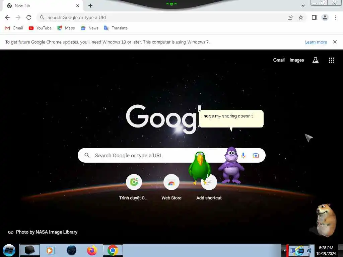Viewport: 343px width, 257px height.
Task: Open a new tab with the plus button
Action: point(90,6)
